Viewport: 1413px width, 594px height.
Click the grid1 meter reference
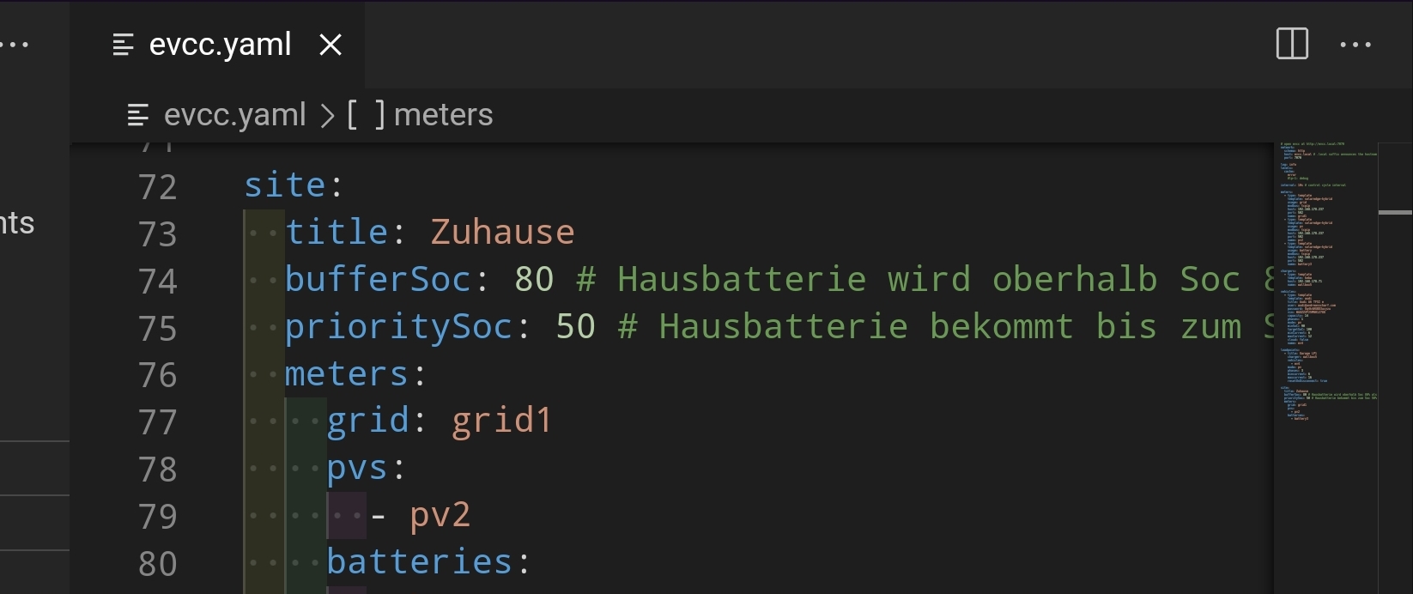(x=500, y=421)
